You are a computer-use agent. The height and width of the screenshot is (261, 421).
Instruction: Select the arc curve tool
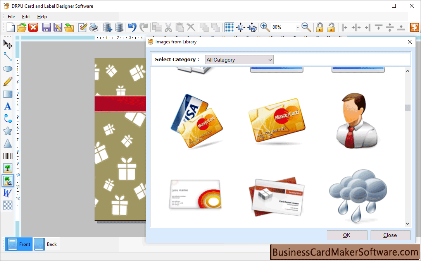tap(7, 118)
